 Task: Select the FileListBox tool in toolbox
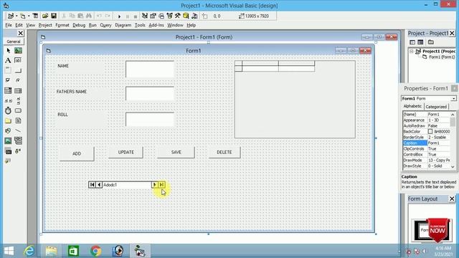[18, 121]
